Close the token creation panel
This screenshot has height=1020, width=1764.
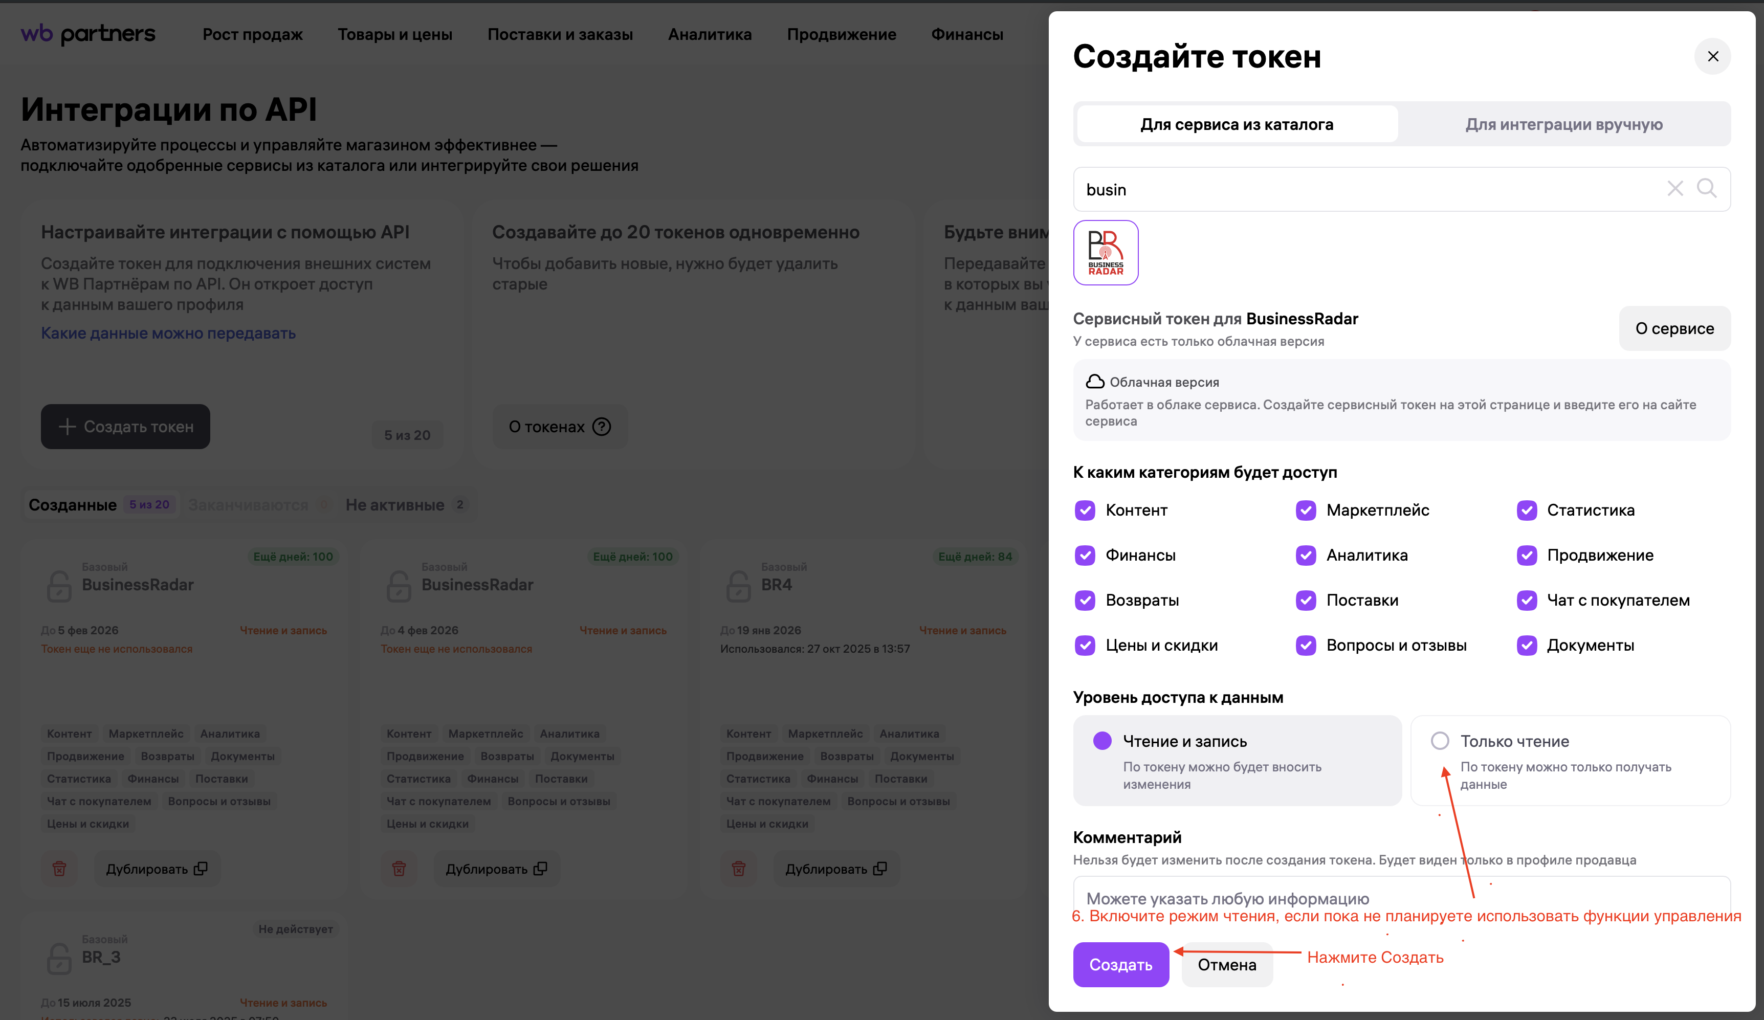click(1712, 57)
